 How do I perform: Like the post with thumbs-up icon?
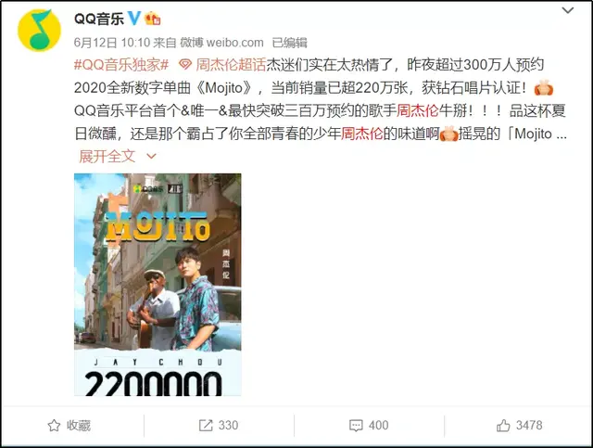[x=503, y=426]
